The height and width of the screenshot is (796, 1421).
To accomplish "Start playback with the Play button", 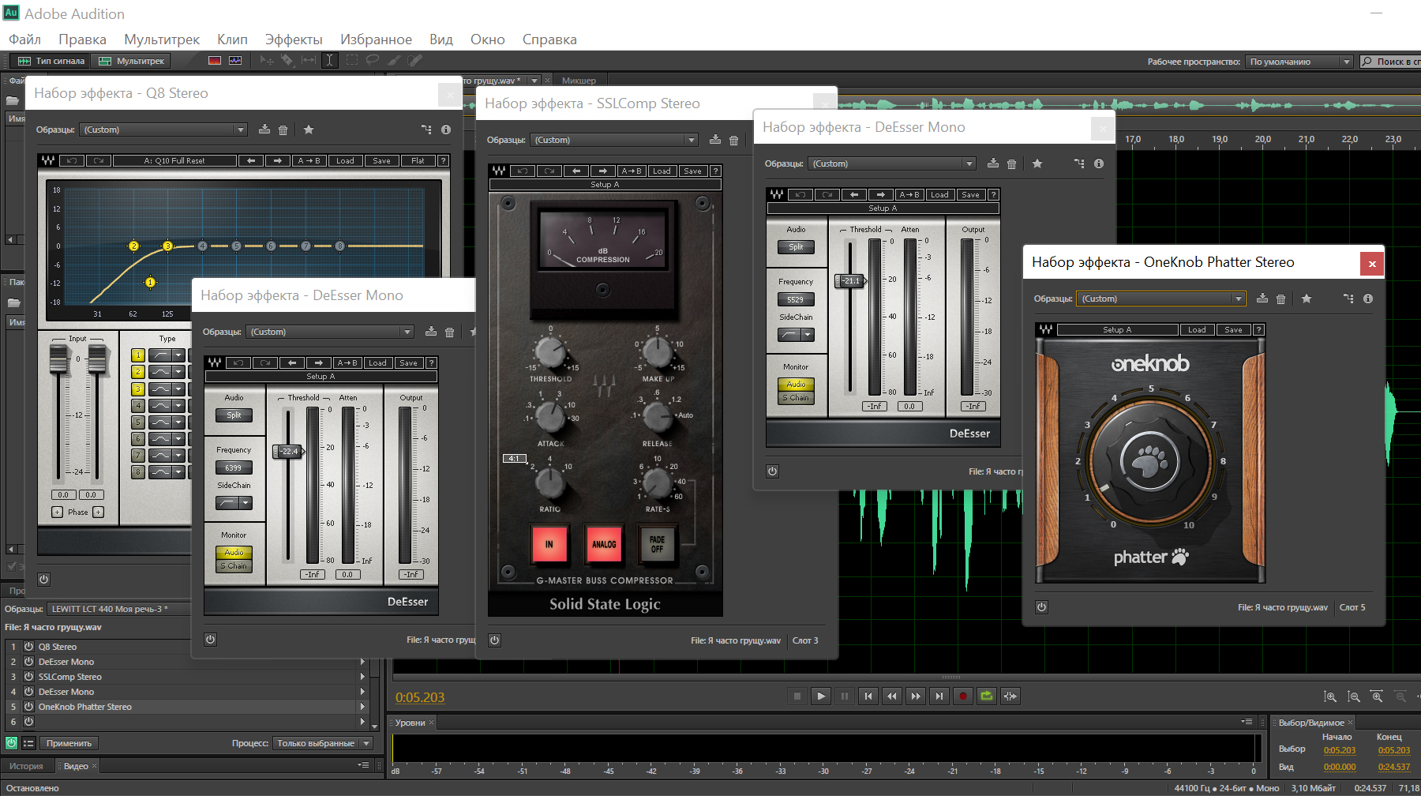I will coord(821,696).
